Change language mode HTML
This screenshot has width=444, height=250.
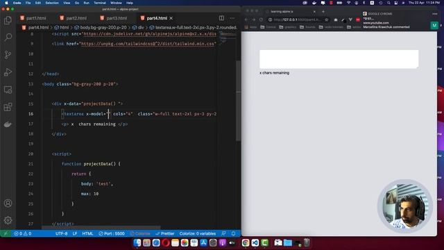[87, 233]
